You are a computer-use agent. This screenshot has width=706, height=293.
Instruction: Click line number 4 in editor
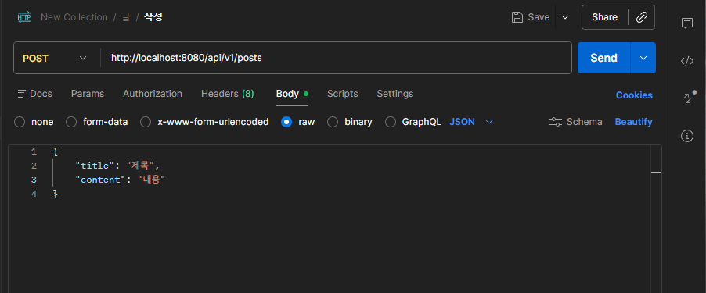tap(34, 194)
